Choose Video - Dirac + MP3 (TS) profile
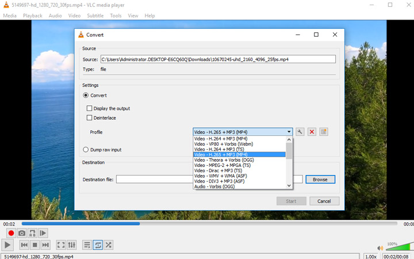414x259 pixels. click(x=239, y=170)
